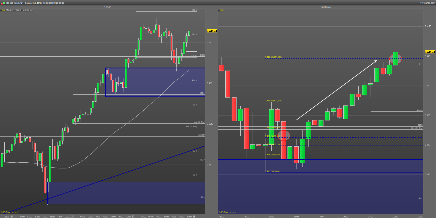Screen dimensions: 436x218
Task: Click date 25 on the hourly time axis
Action: pos(133,217)
